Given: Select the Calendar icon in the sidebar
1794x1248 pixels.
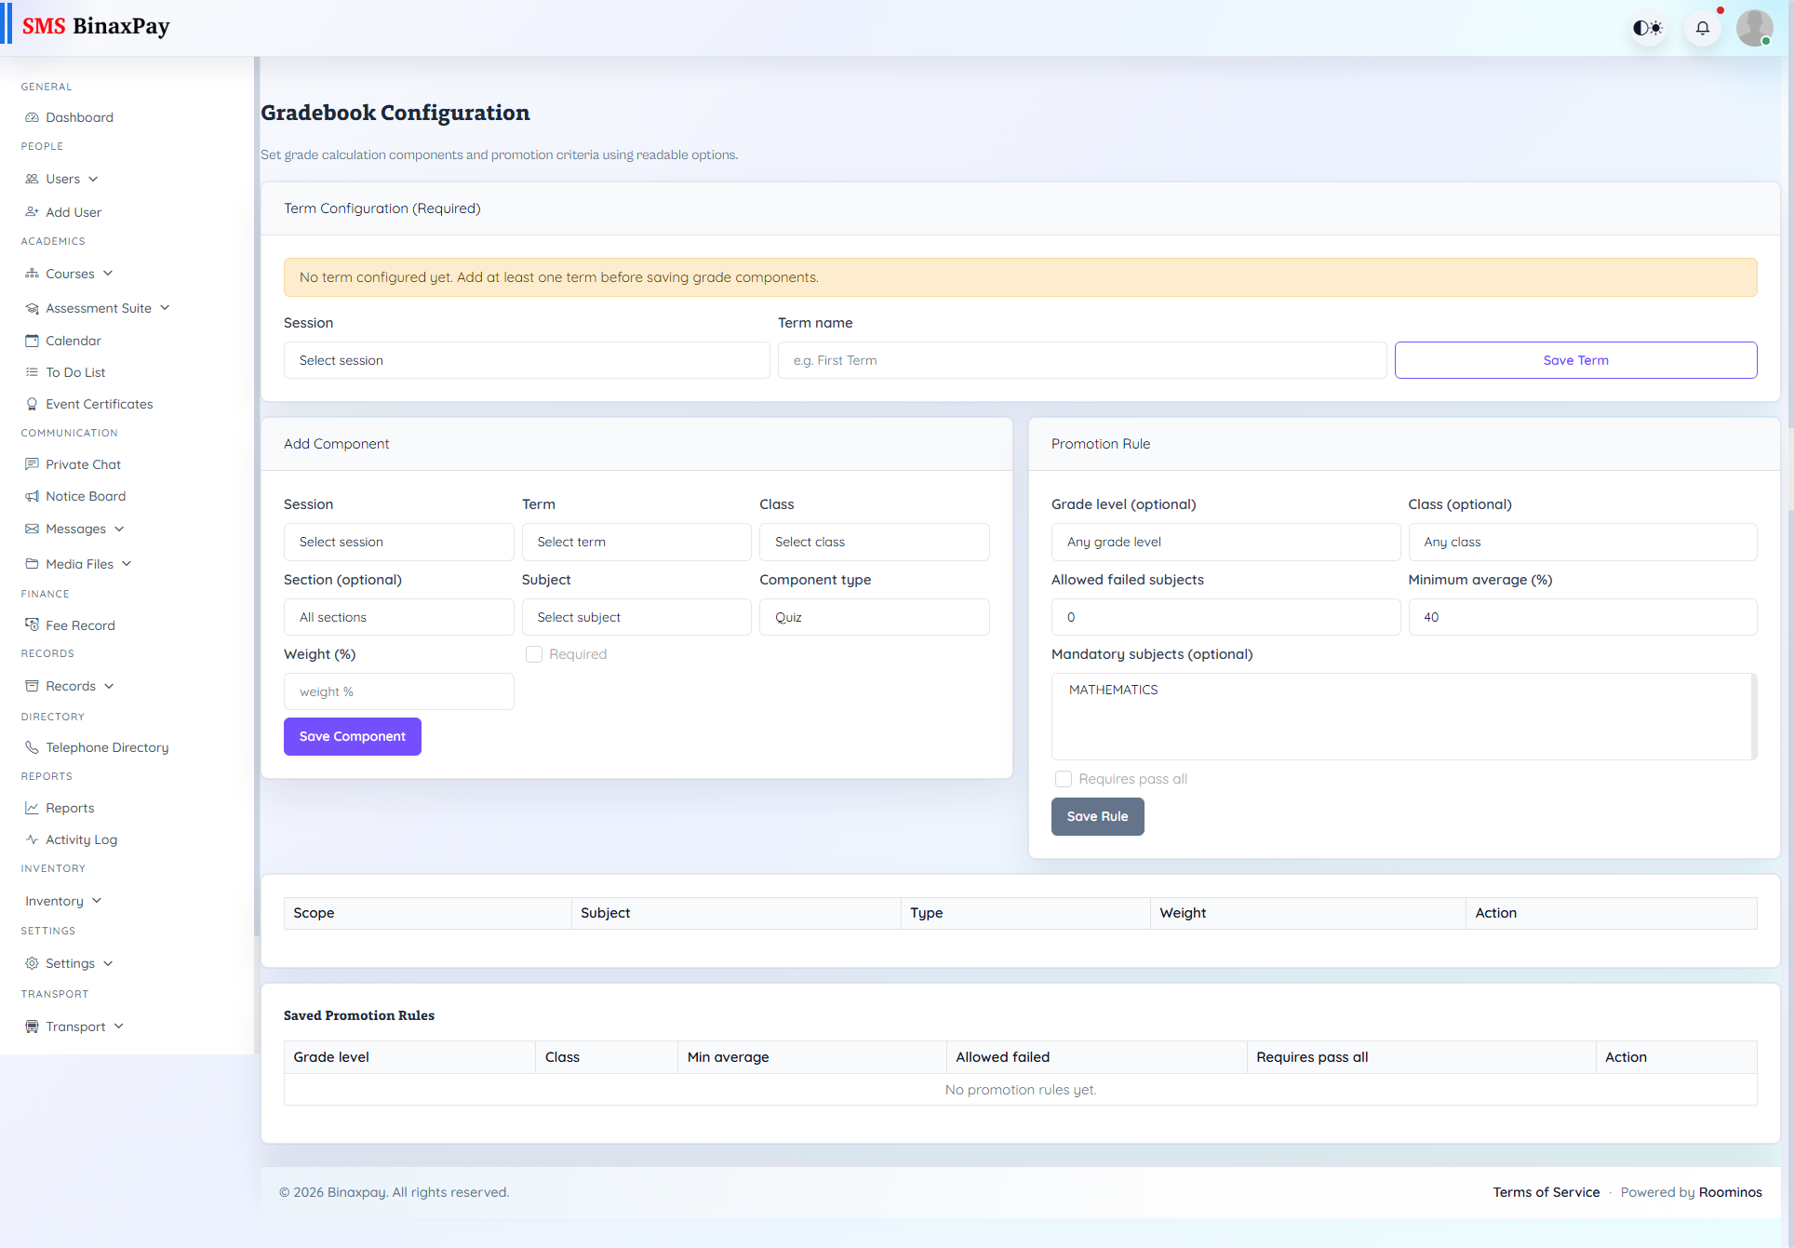Looking at the screenshot, I should [x=33, y=340].
